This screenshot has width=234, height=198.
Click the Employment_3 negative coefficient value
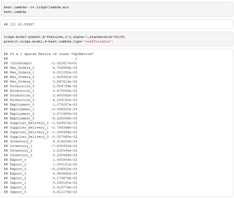click(64, 118)
